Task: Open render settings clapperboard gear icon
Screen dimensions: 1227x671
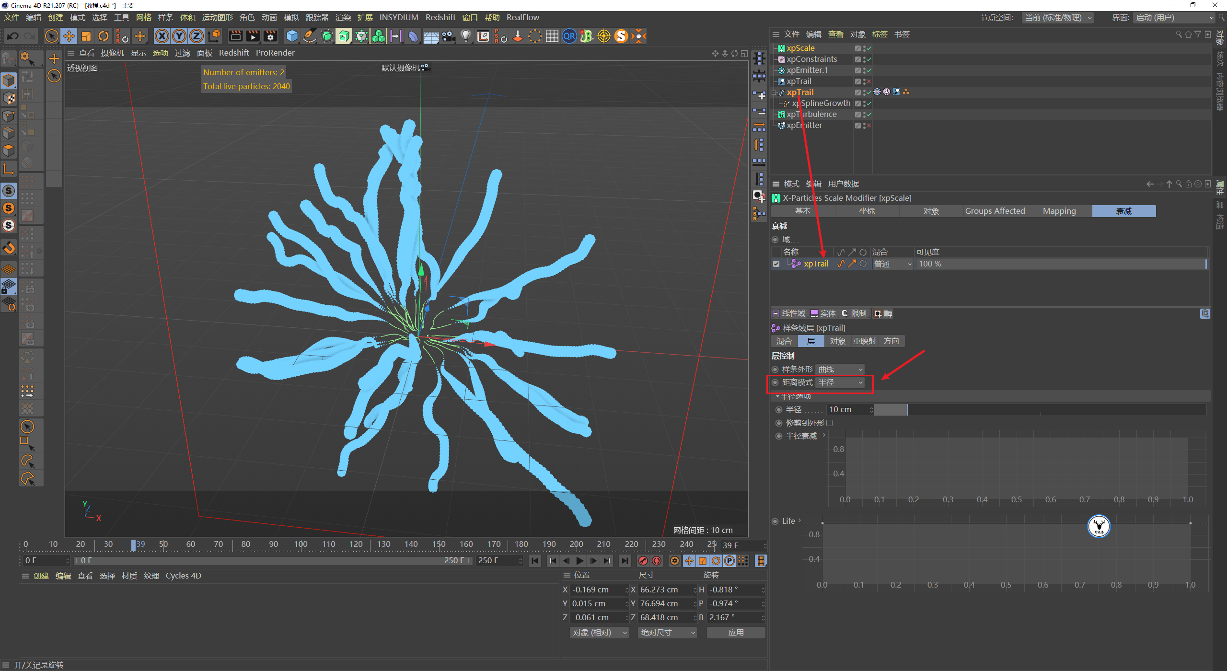Action: point(270,36)
